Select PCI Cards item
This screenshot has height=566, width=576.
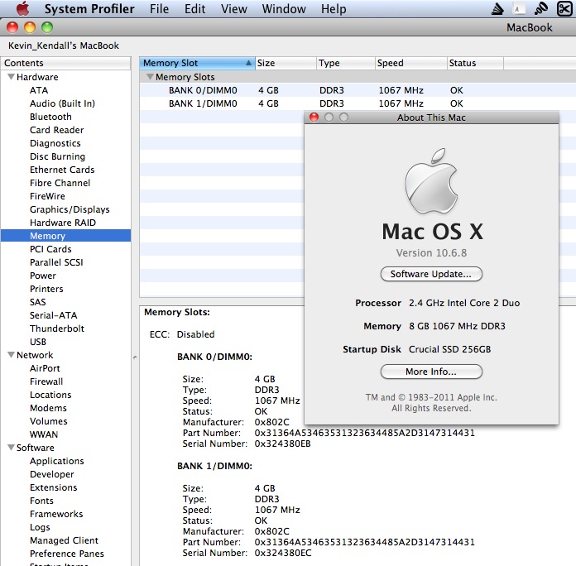tap(50, 249)
